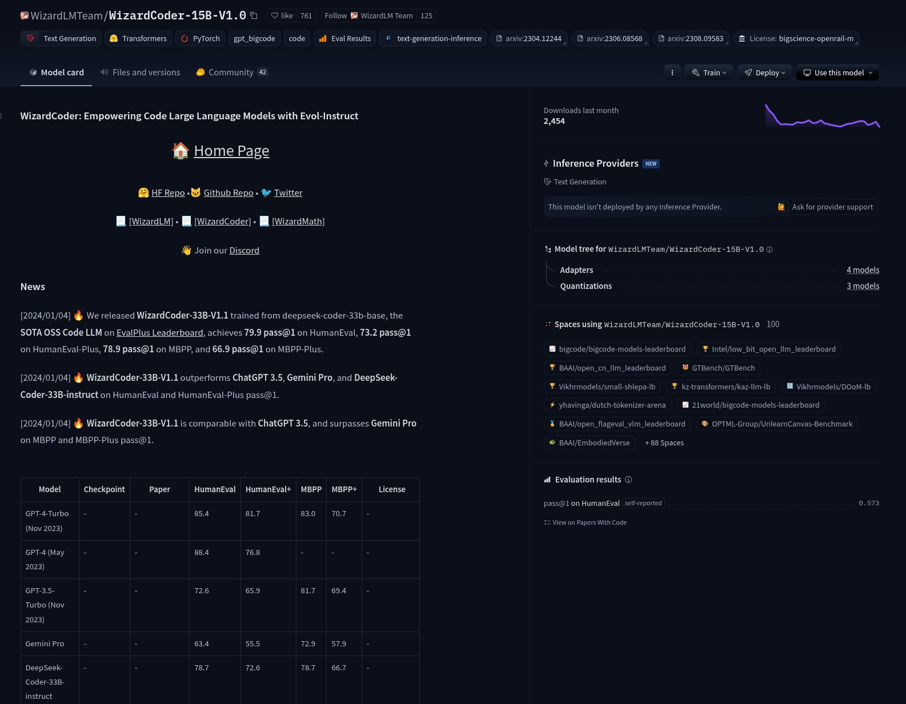Screen dimensions: 906x704
Task: Open the PyTorch tag icon
Action: coord(185,38)
